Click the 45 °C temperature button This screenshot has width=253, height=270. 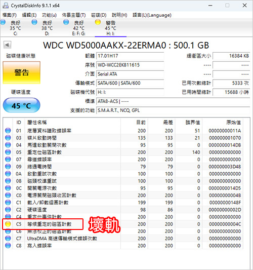21,105
